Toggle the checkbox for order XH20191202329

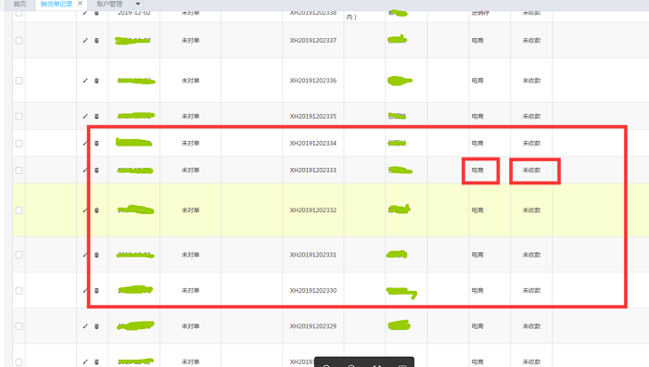tap(19, 326)
